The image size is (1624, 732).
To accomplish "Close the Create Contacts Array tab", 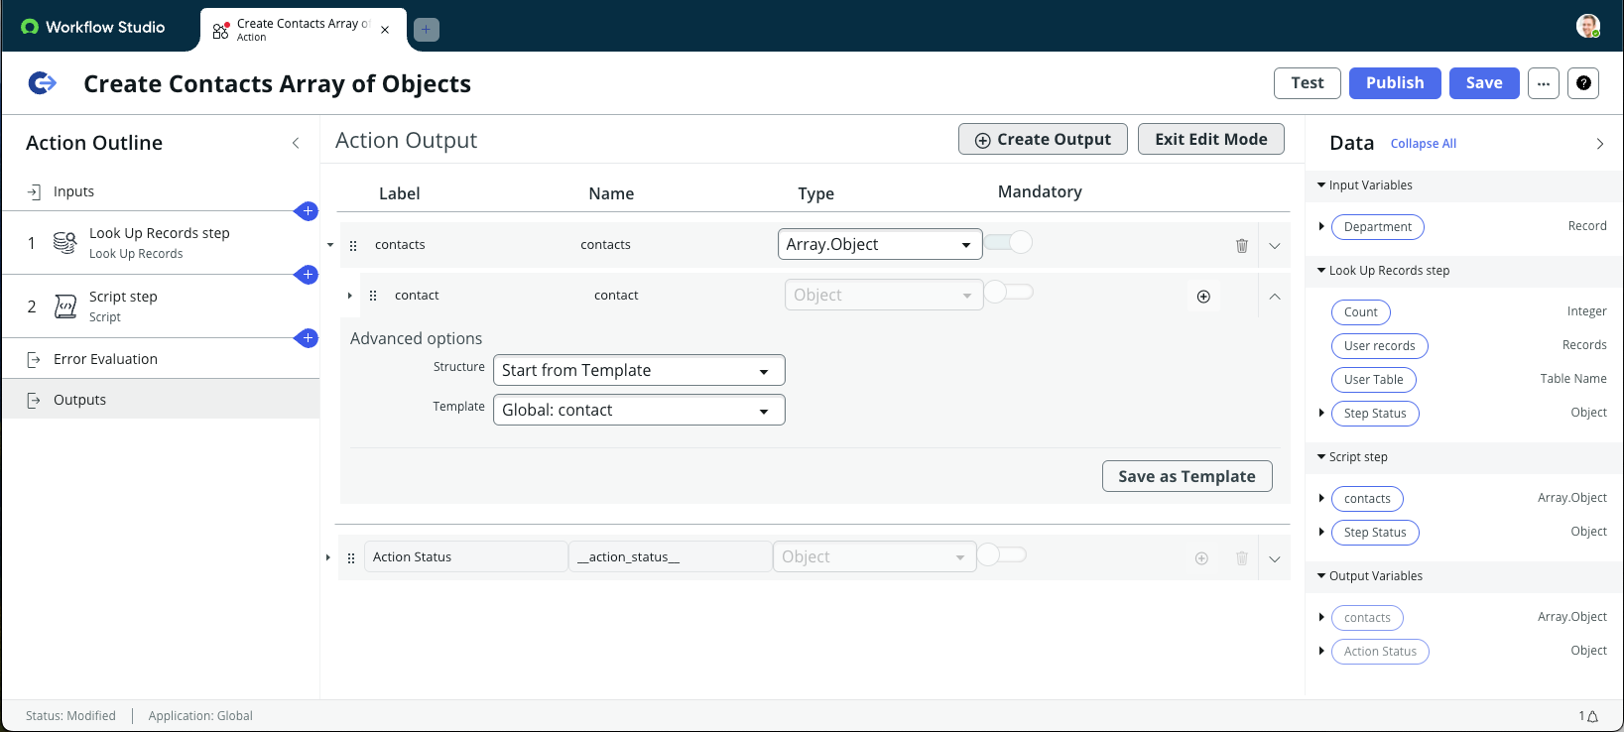I will (385, 30).
